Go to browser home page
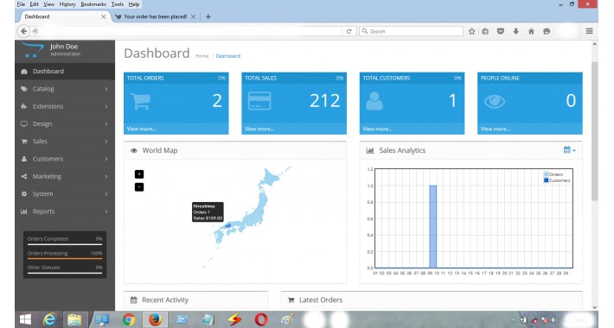614x328 pixels. pos(531,31)
